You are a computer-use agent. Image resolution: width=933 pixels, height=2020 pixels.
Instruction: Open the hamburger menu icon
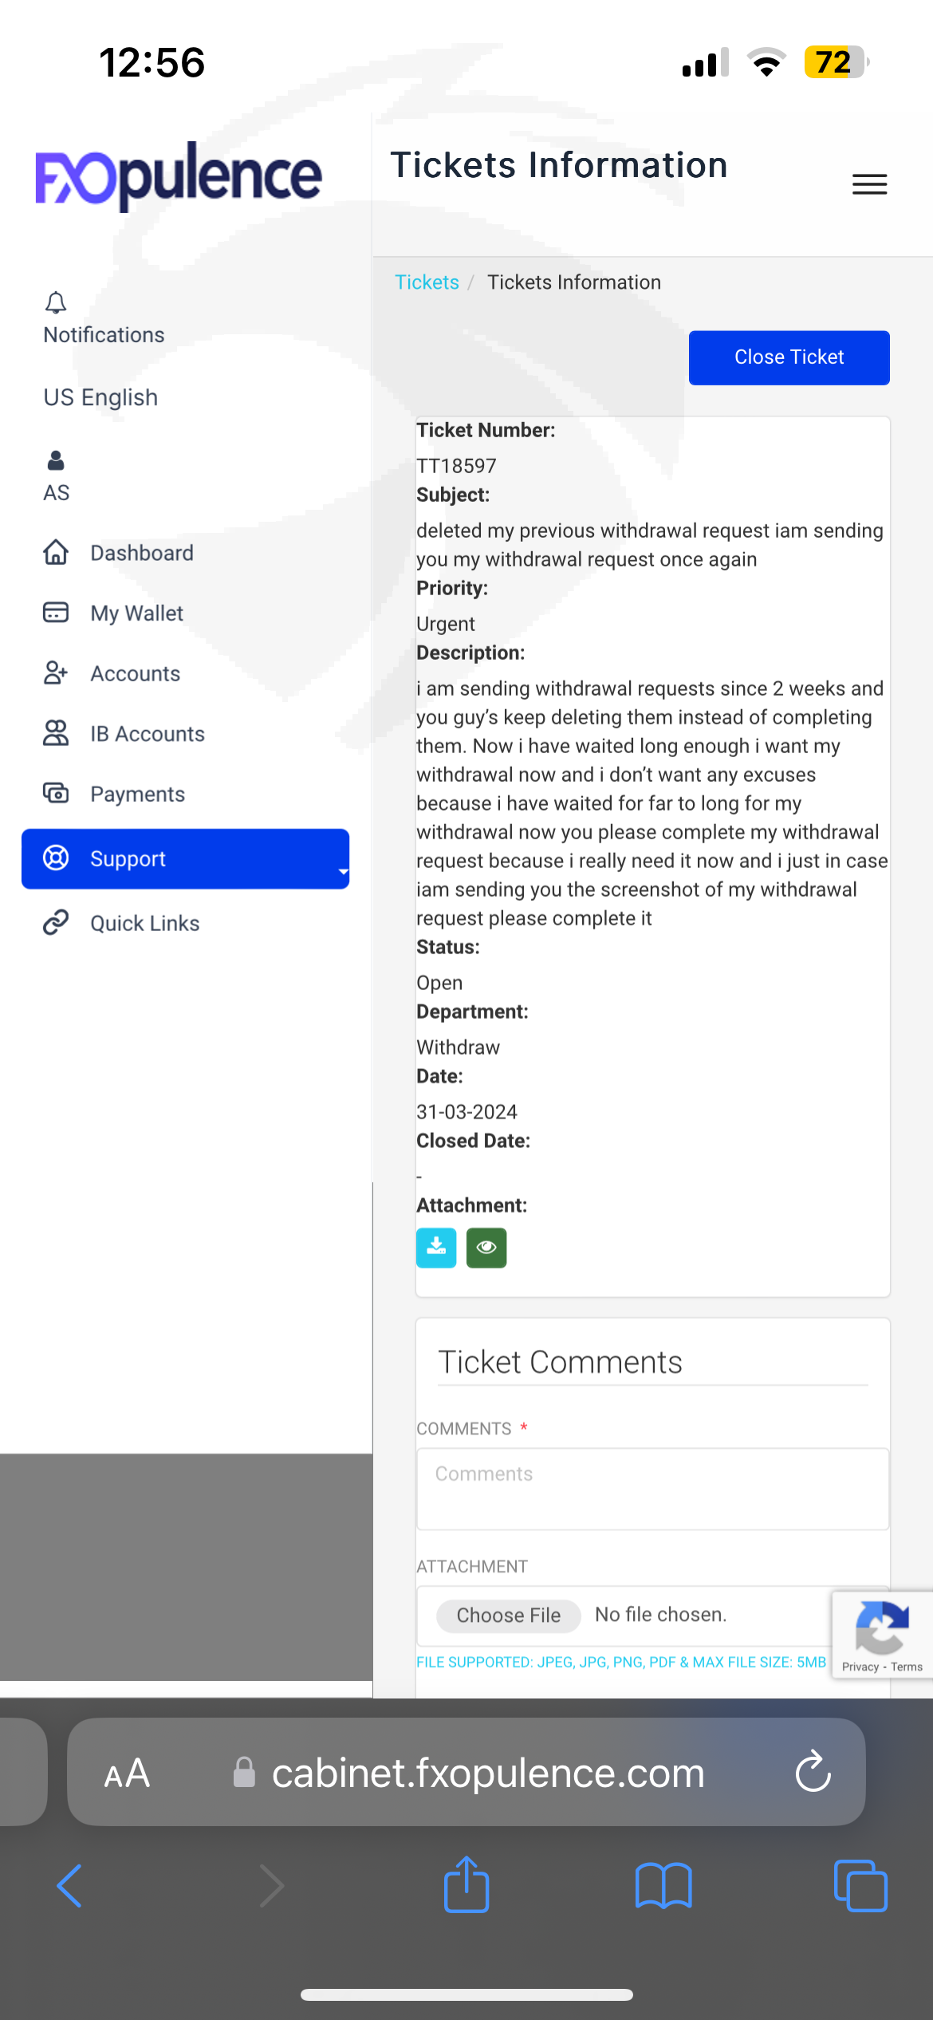(x=869, y=184)
